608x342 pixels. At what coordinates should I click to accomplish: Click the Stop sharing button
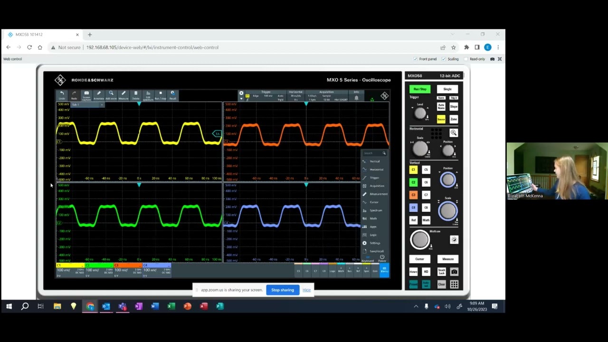(x=283, y=290)
